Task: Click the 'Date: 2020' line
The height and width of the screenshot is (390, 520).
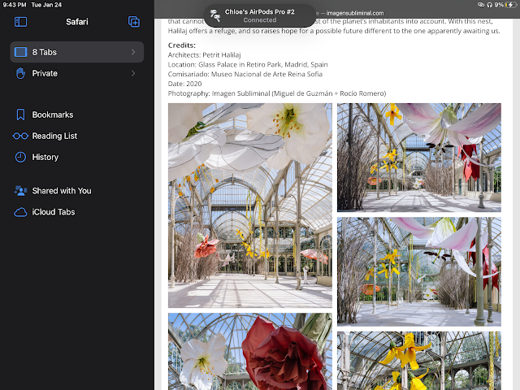Action: [184, 84]
